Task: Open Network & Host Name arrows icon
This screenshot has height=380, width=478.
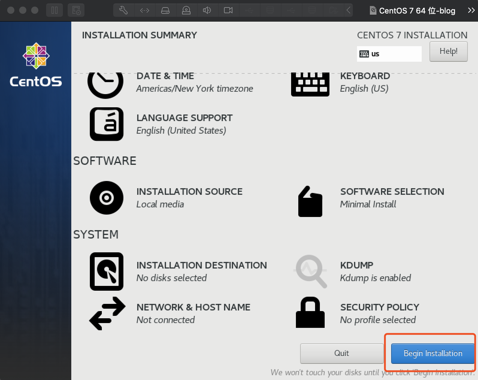Action: (x=107, y=313)
